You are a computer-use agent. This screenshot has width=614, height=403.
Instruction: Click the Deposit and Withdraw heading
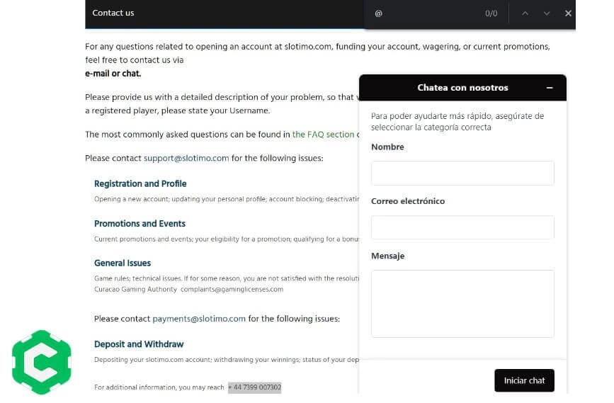(139, 344)
